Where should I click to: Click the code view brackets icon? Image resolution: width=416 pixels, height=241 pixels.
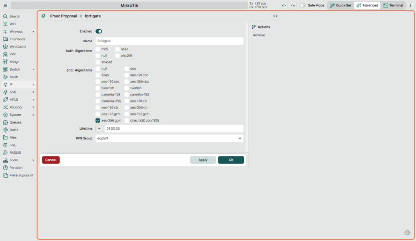point(275,16)
